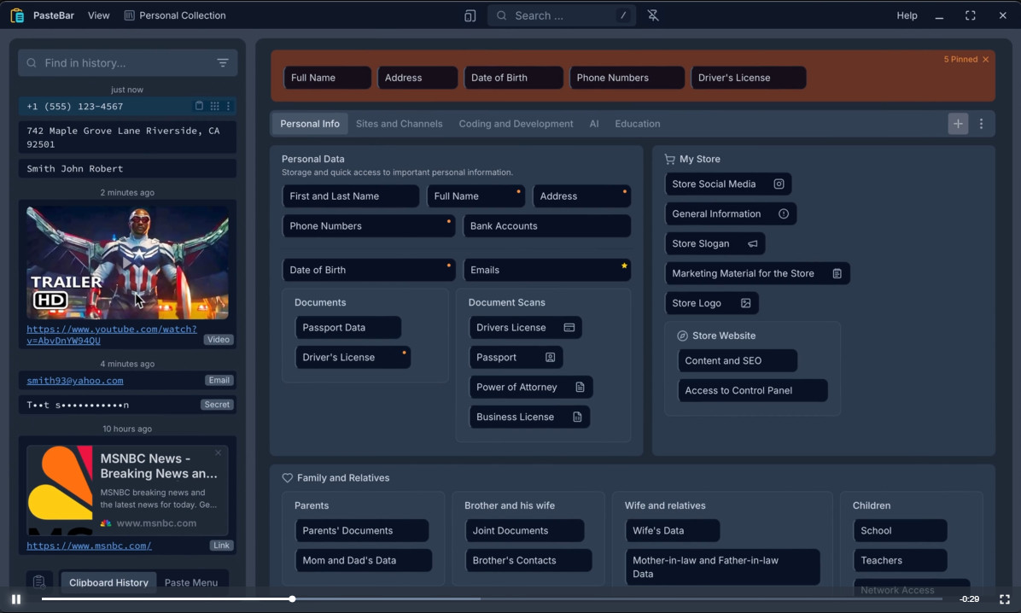
Task: Add a new tab with plus button
Action: [958, 124]
